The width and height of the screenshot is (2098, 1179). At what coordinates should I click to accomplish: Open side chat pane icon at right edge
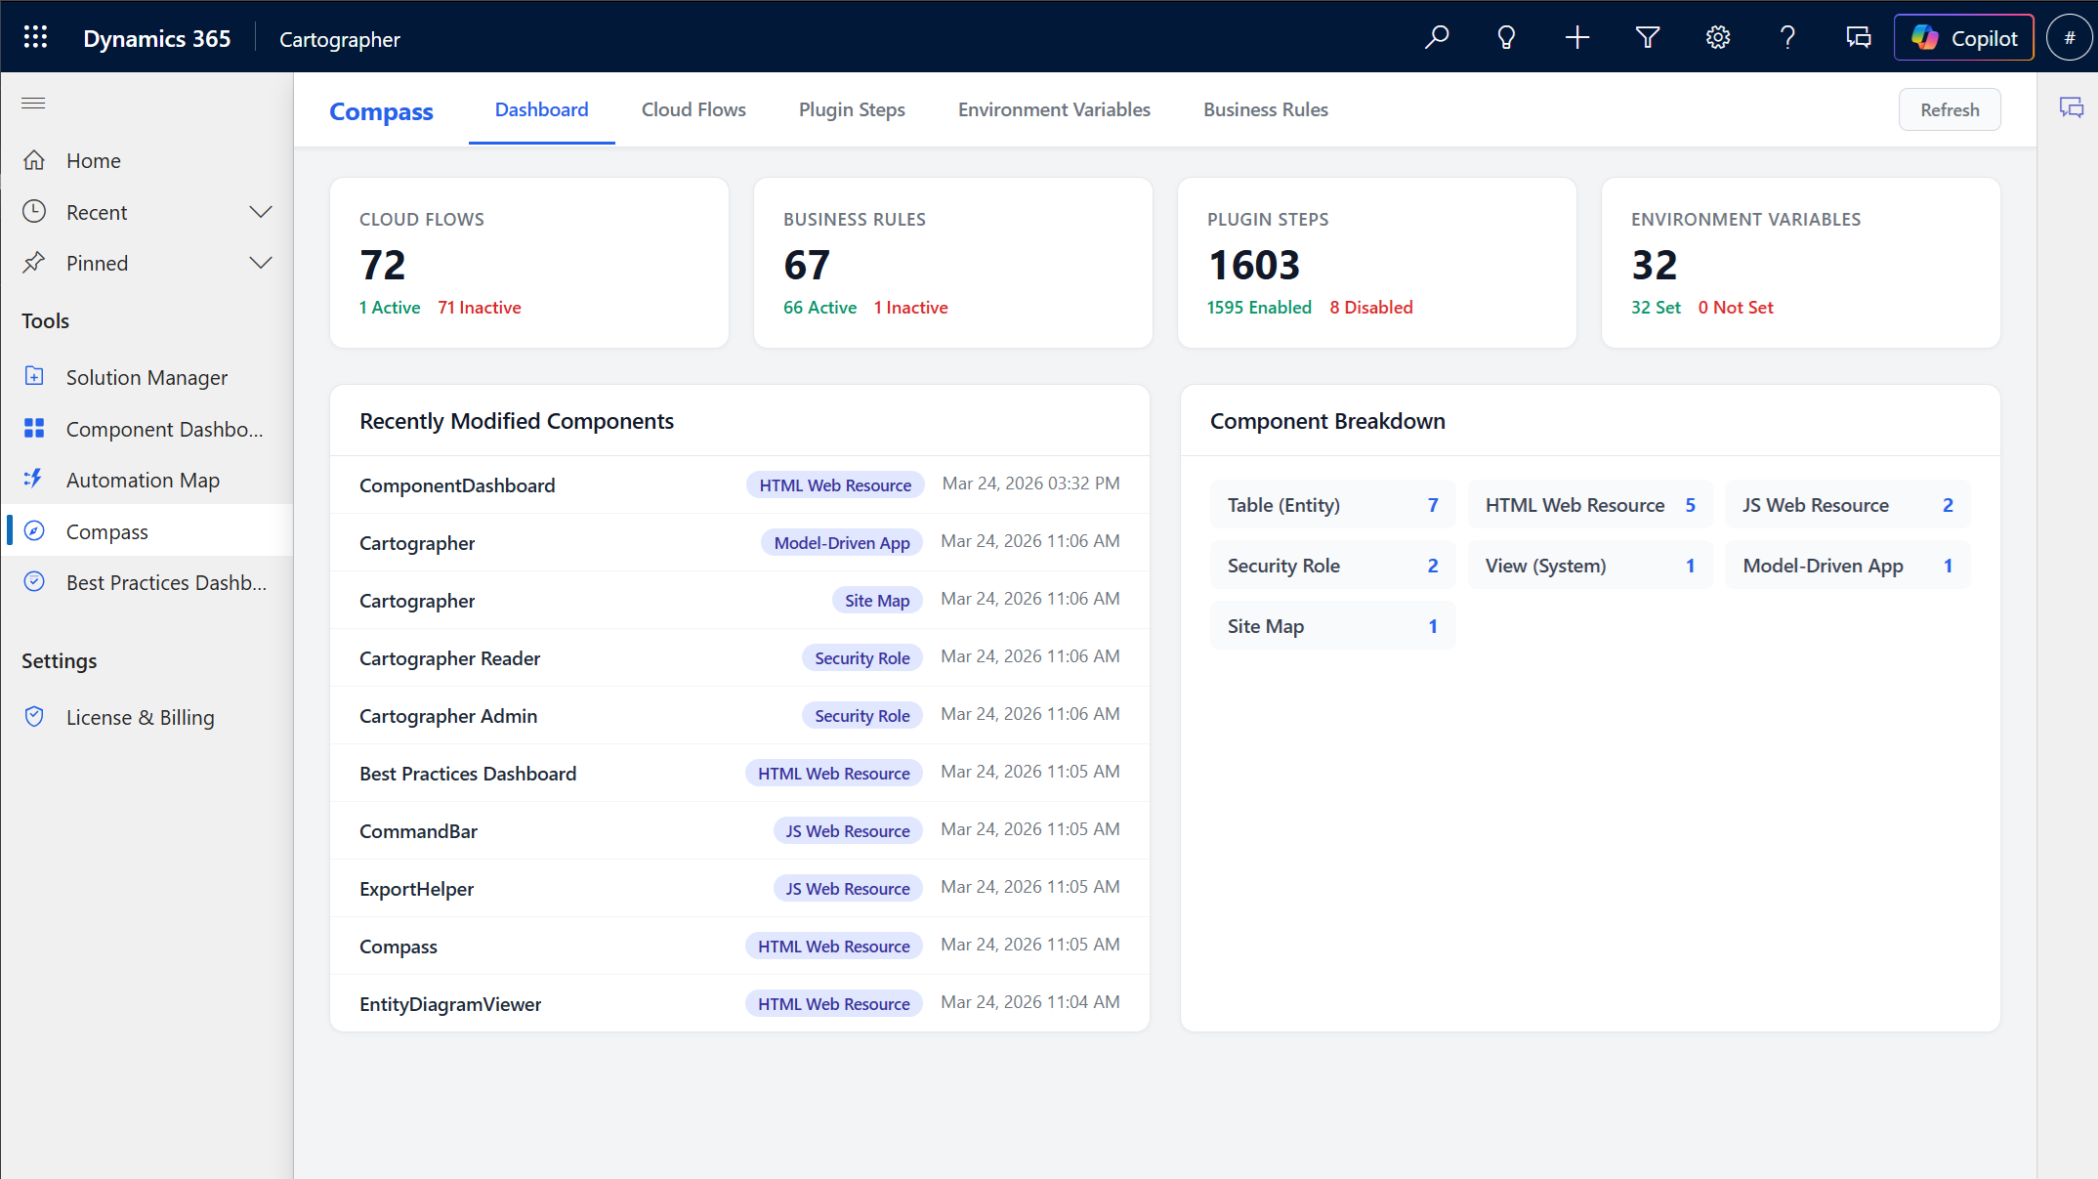pyautogui.click(x=2071, y=107)
